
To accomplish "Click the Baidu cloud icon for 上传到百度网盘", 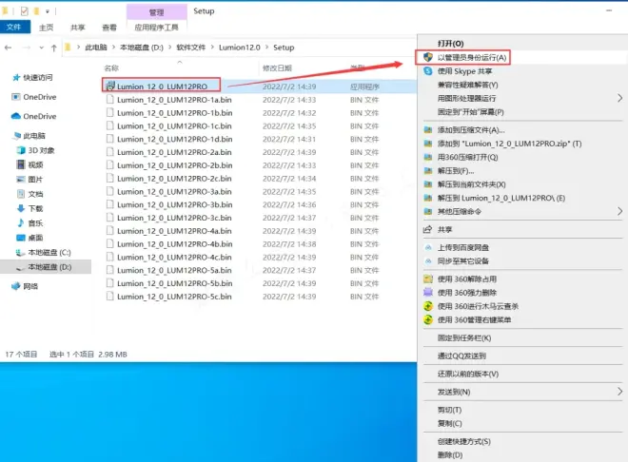I will point(429,247).
